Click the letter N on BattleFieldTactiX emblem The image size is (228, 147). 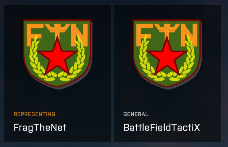(x=189, y=35)
